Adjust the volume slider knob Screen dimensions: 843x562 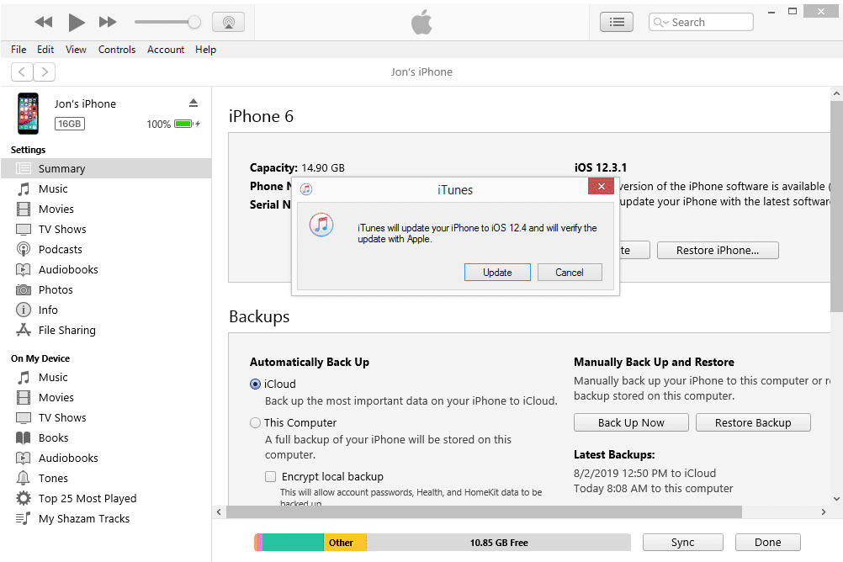pyautogui.click(x=194, y=22)
